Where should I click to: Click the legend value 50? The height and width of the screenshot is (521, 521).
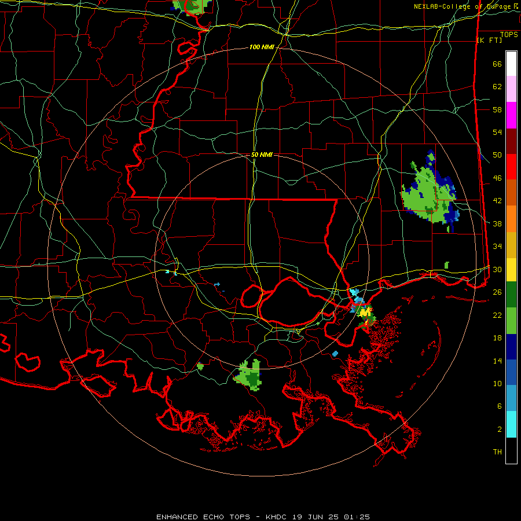[x=497, y=155]
